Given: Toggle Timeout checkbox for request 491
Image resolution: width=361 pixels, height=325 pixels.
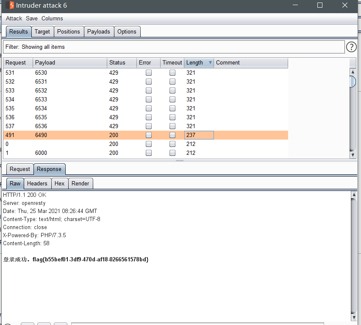Looking at the screenshot, I should (172, 135).
